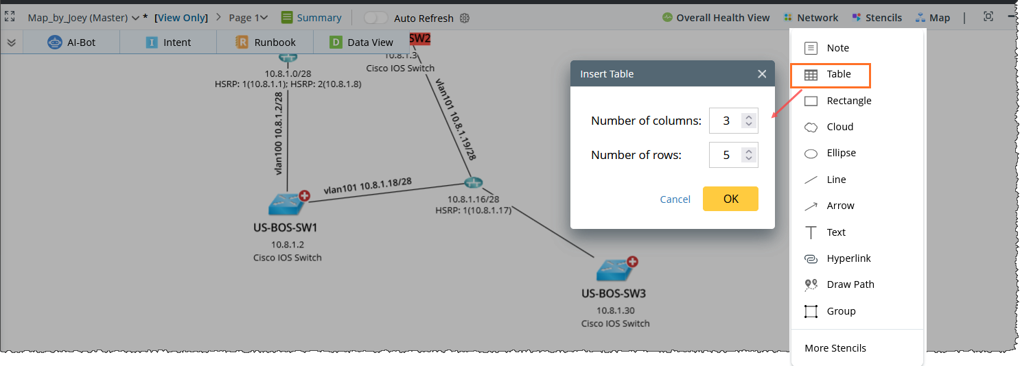
Task: Click the vlan100 10.8.1.2/28 link label
Action: click(279, 133)
